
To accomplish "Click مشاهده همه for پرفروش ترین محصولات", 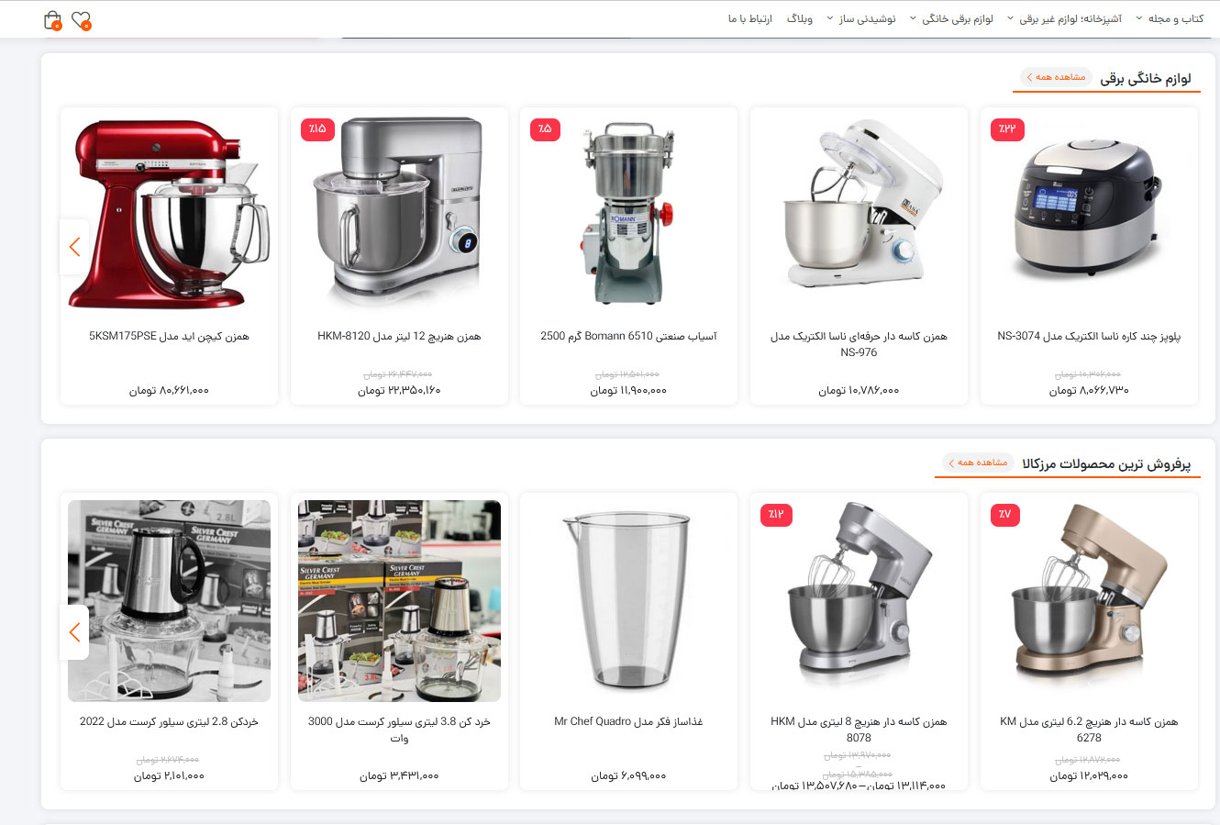I will point(978,463).
